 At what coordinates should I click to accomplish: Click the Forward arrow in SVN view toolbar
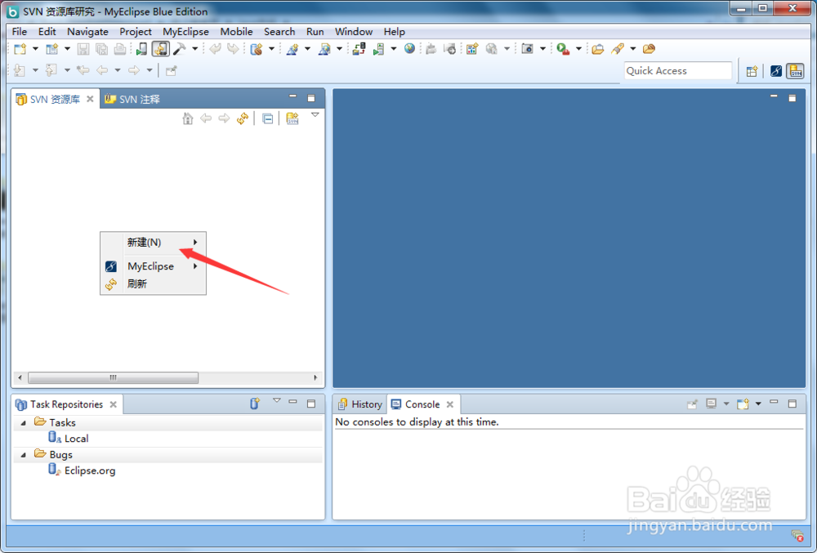224,118
